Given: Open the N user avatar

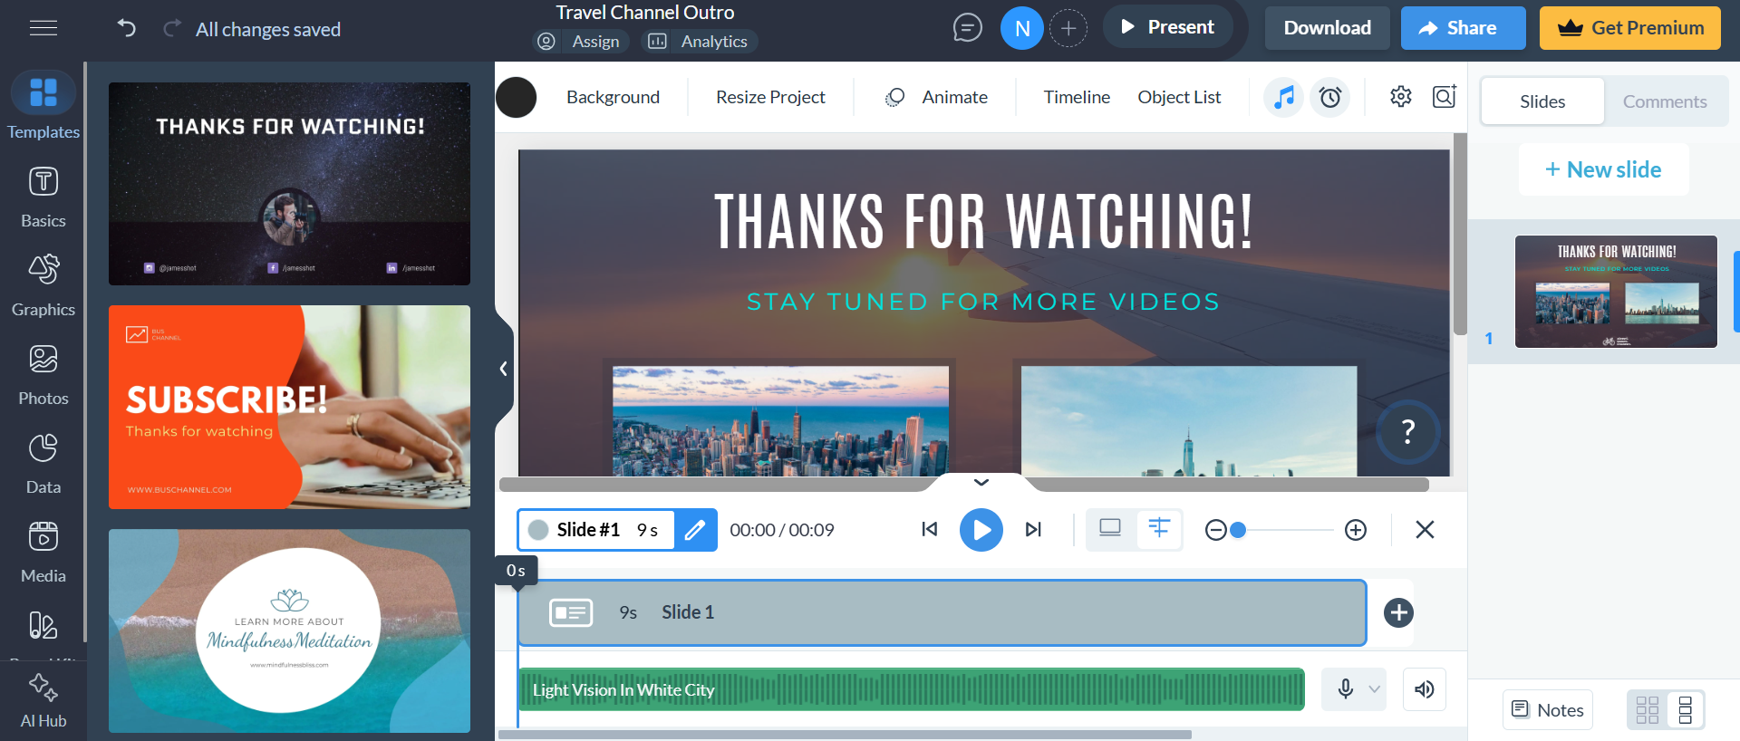Looking at the screenshot, I should pos(1022,28).
